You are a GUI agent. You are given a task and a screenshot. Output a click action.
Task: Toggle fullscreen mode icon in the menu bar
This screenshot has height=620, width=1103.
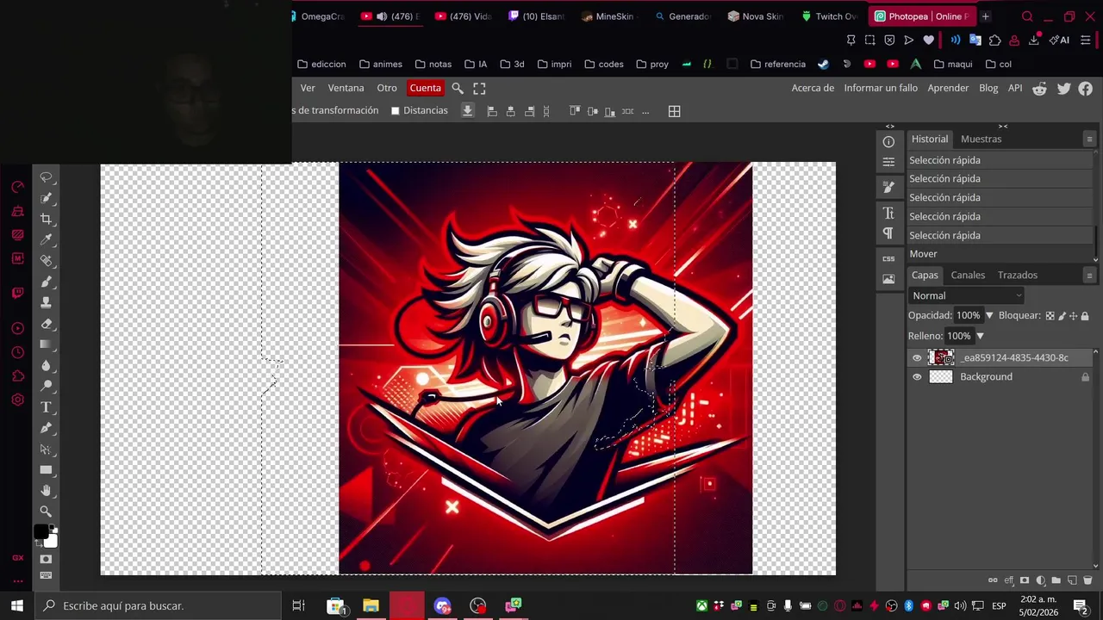click(x=479, y=88)
